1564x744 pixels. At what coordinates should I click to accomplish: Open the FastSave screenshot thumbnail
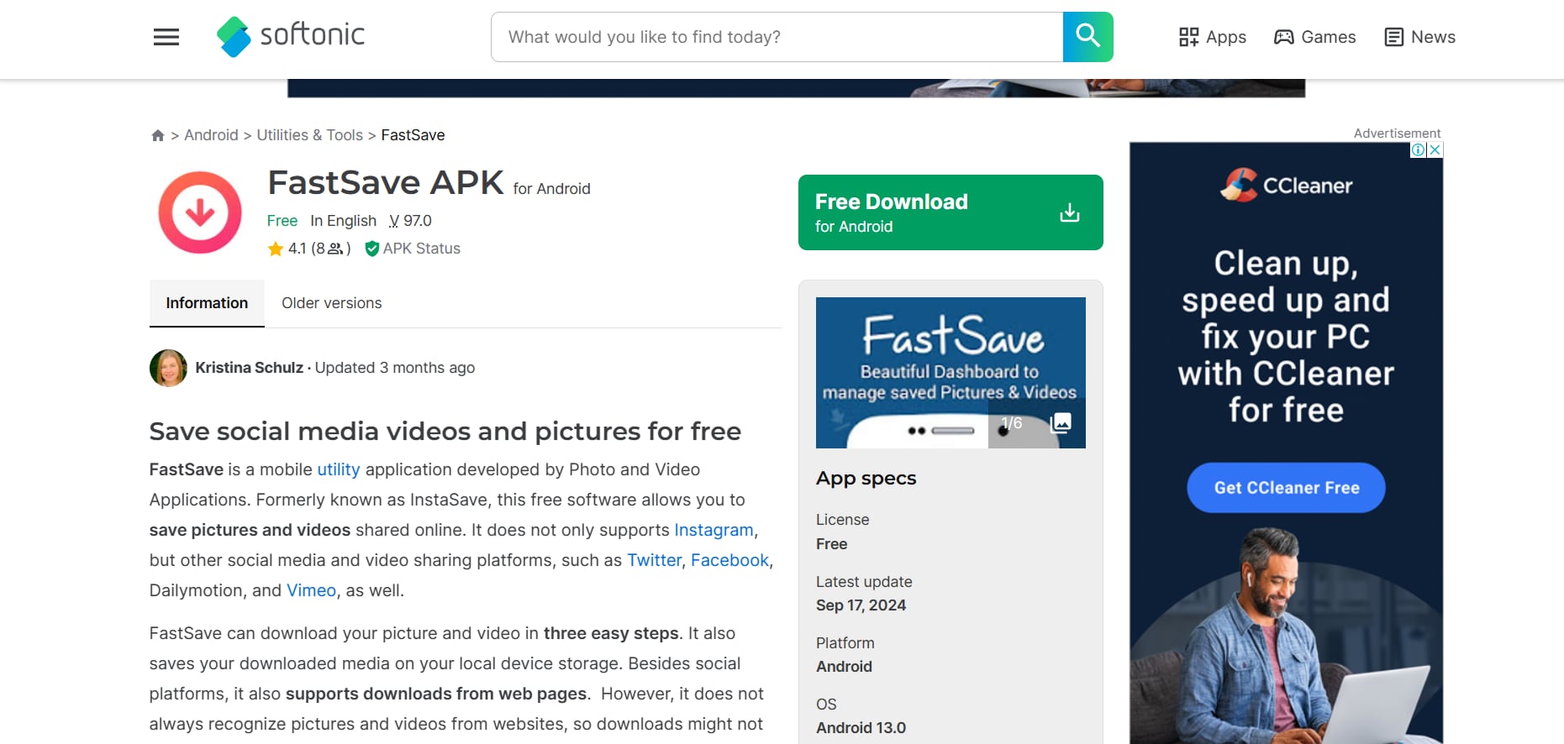click(951, 373)
